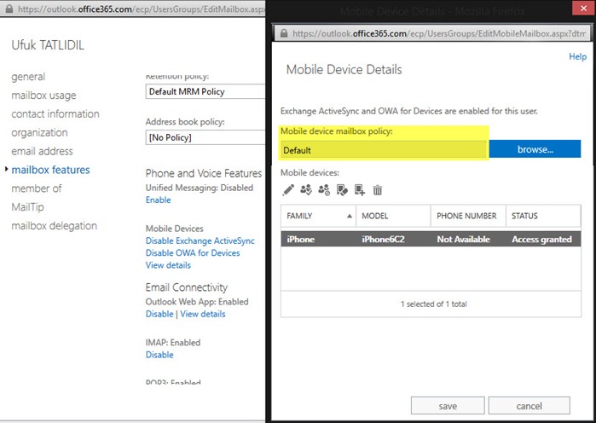
Task: Save the mobile device details
Action: 448,406
